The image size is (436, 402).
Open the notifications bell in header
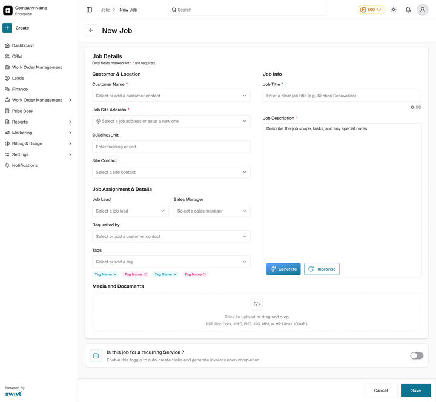tap(408, 10)
